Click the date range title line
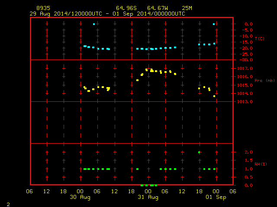The image size is (277, 207). click(x=107, y=14)
